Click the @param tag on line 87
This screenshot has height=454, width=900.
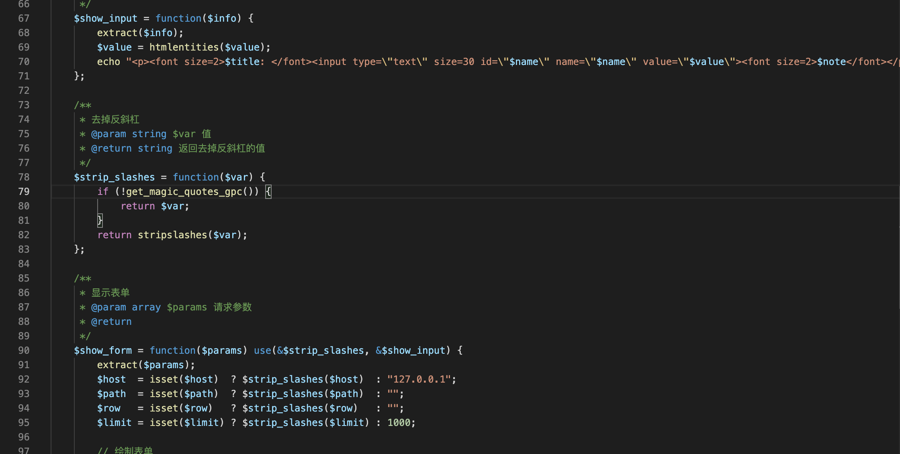click(108, 307)
